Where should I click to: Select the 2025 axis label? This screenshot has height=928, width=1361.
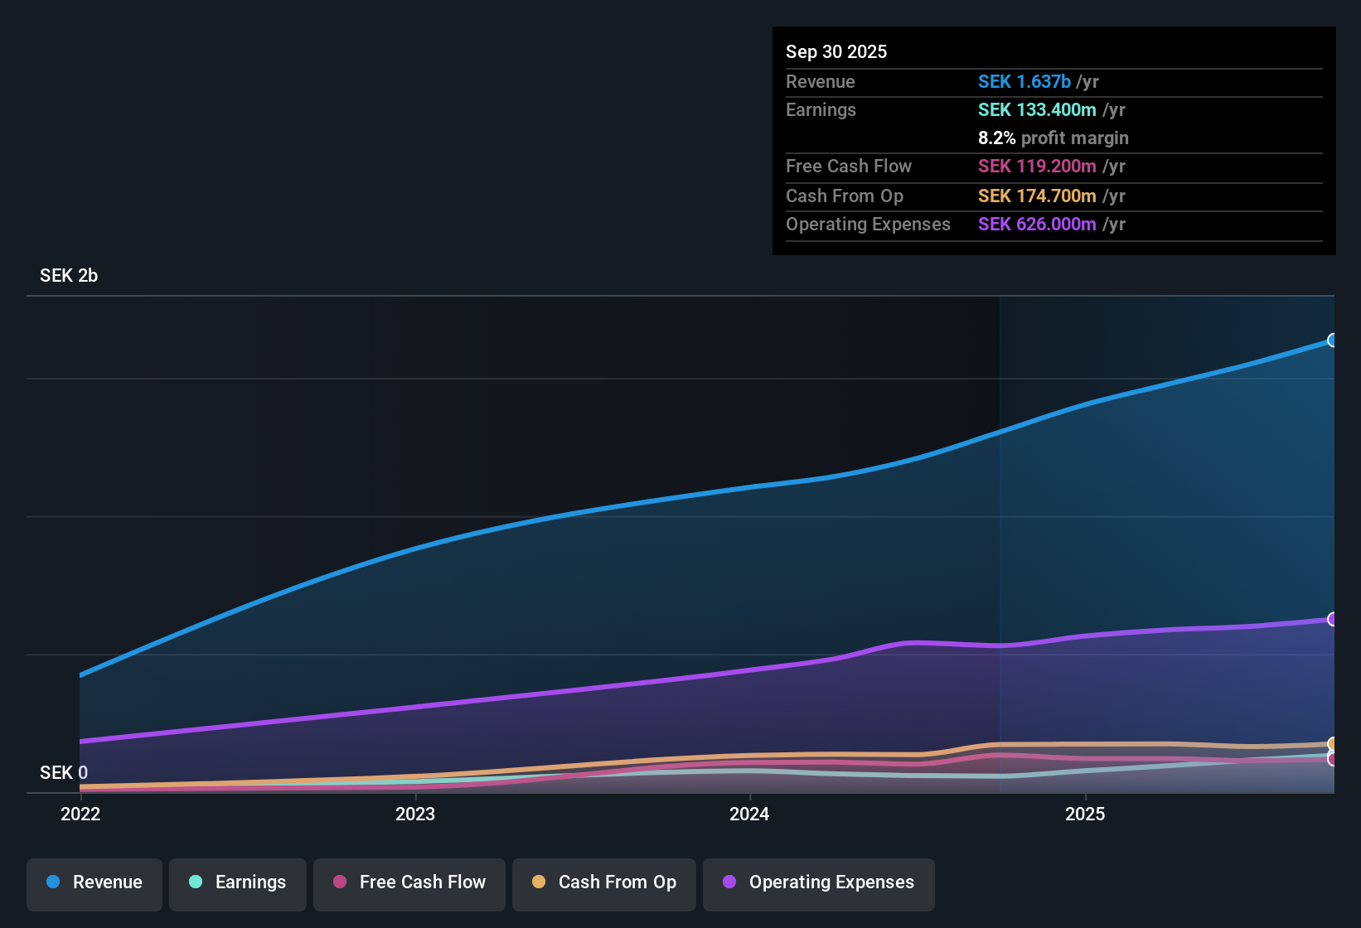tap(1086, 814)
